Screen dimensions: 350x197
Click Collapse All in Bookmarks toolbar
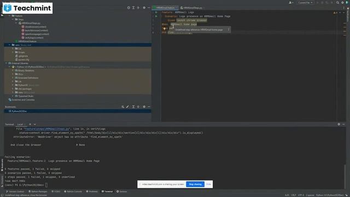tap(138, 107)
